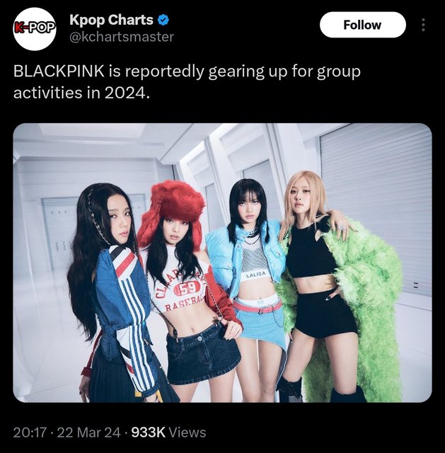
Task: Click the 20:17 post timestamp
Action: 30,432
